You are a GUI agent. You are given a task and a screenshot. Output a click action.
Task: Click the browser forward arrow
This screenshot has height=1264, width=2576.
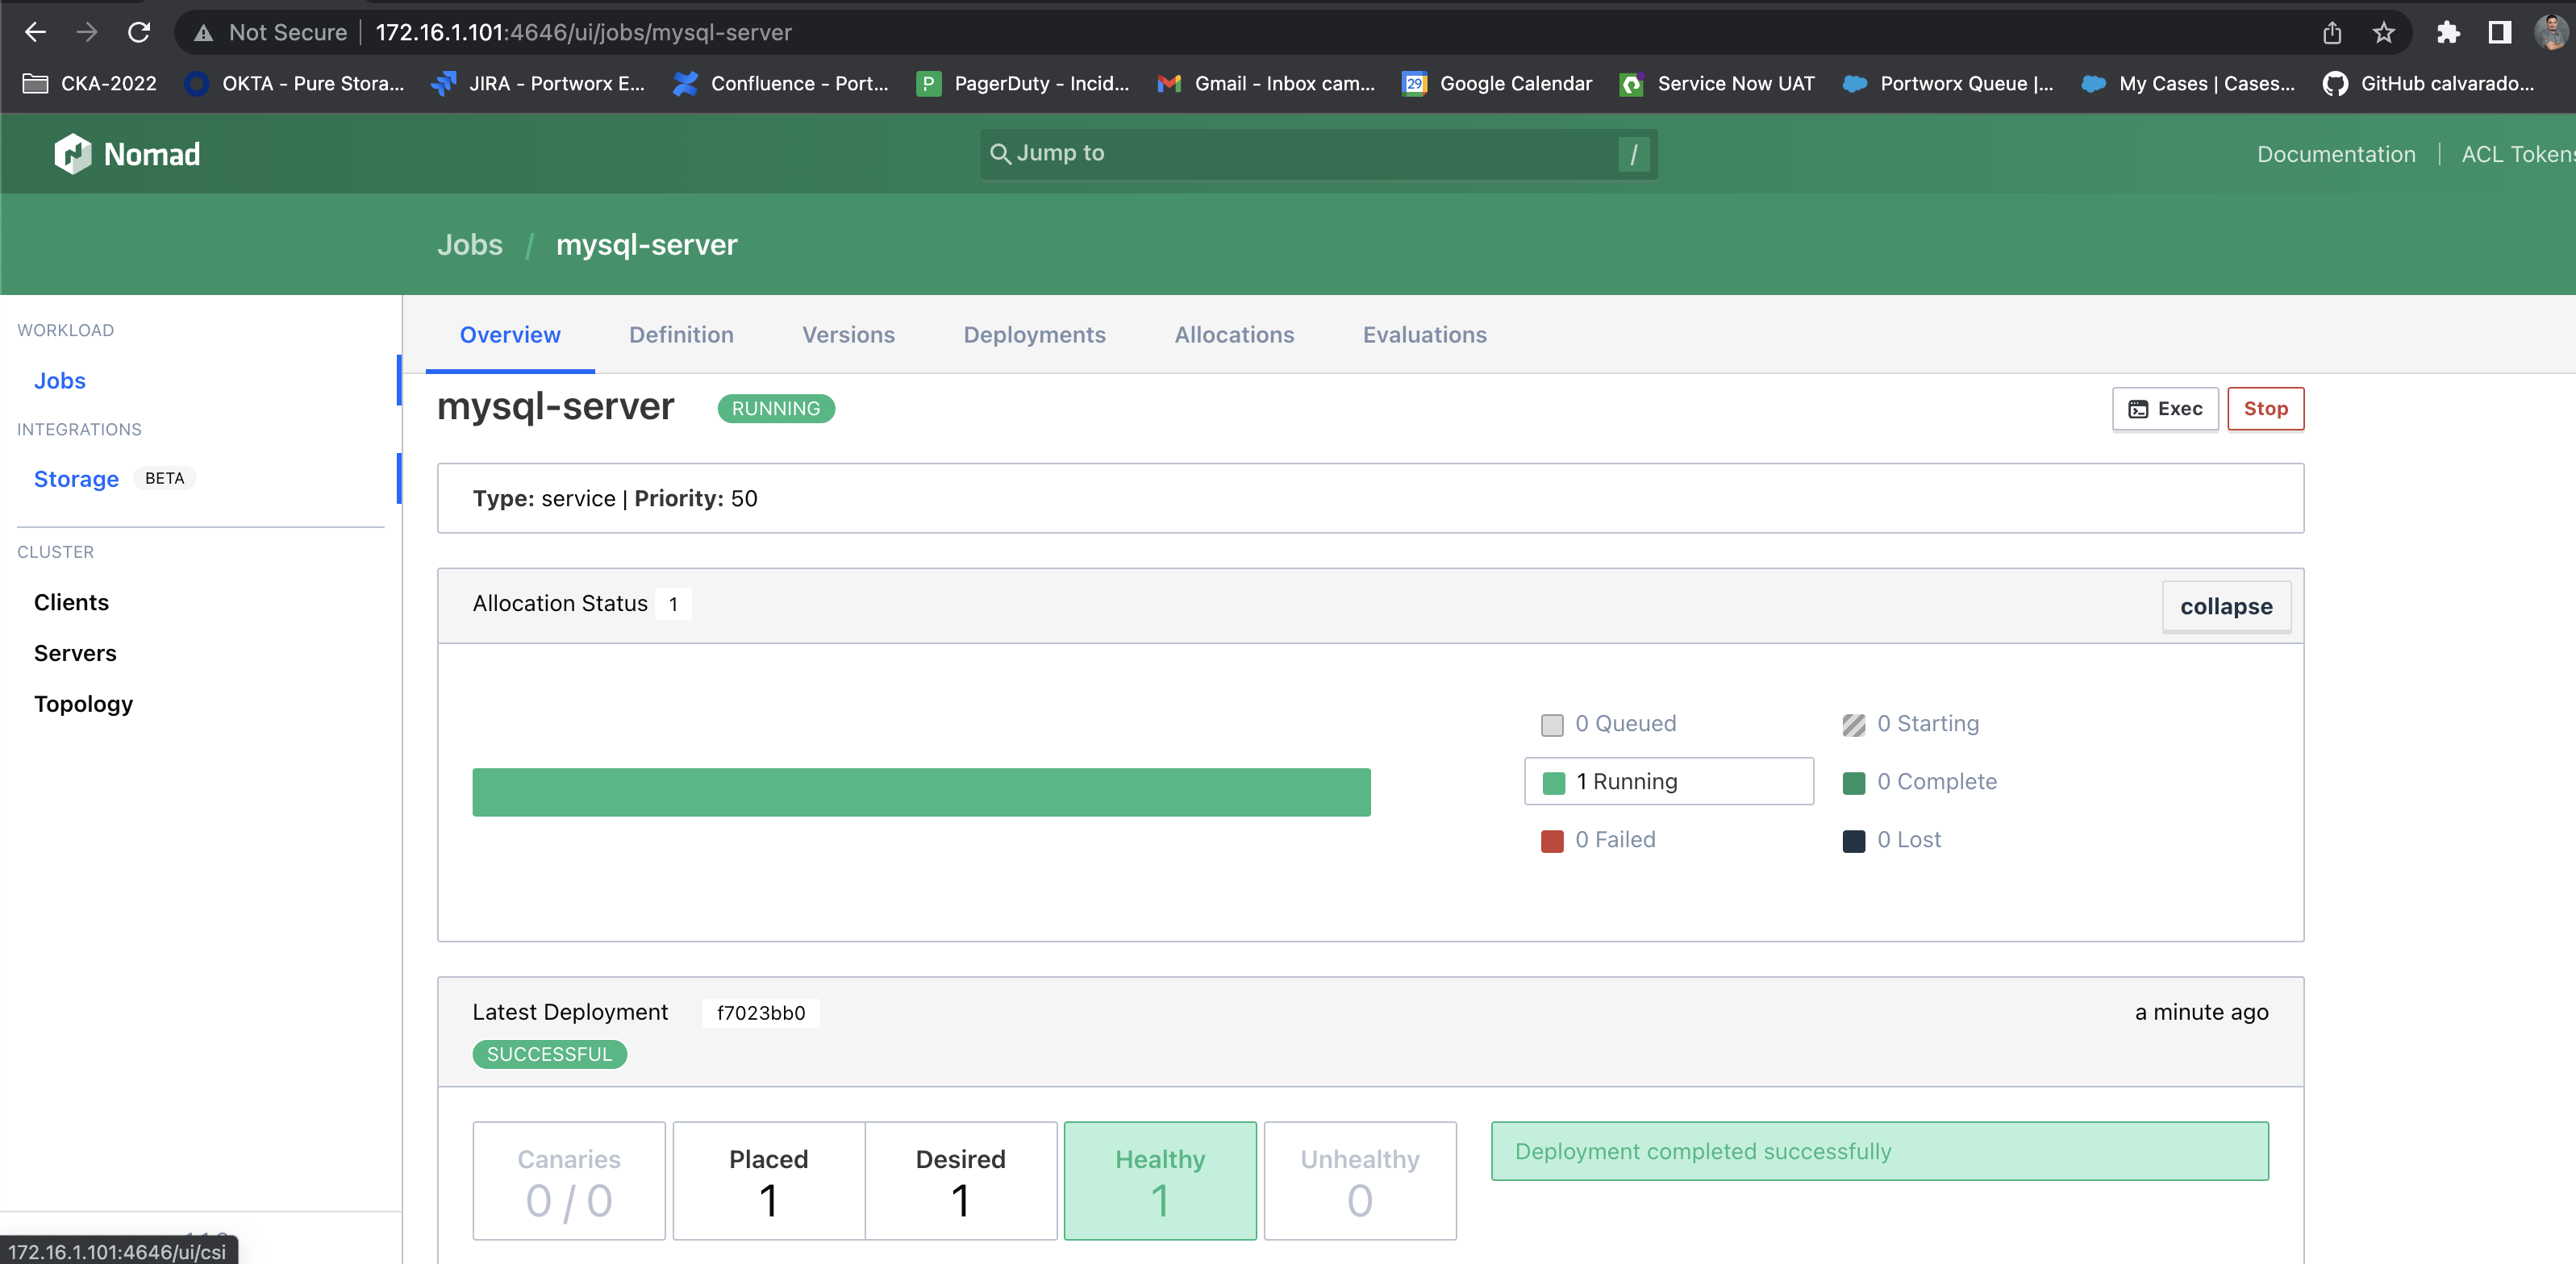coord(87,32)
